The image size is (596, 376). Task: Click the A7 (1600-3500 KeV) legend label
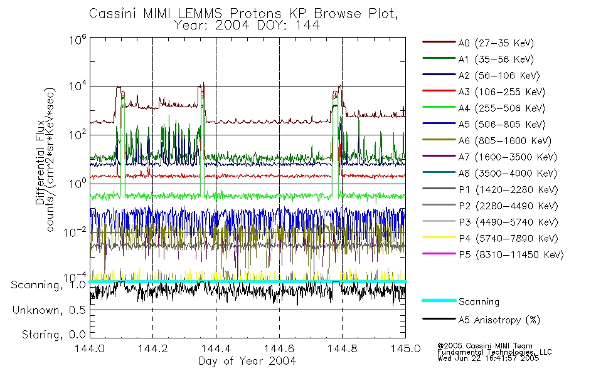tap(508, 157)
